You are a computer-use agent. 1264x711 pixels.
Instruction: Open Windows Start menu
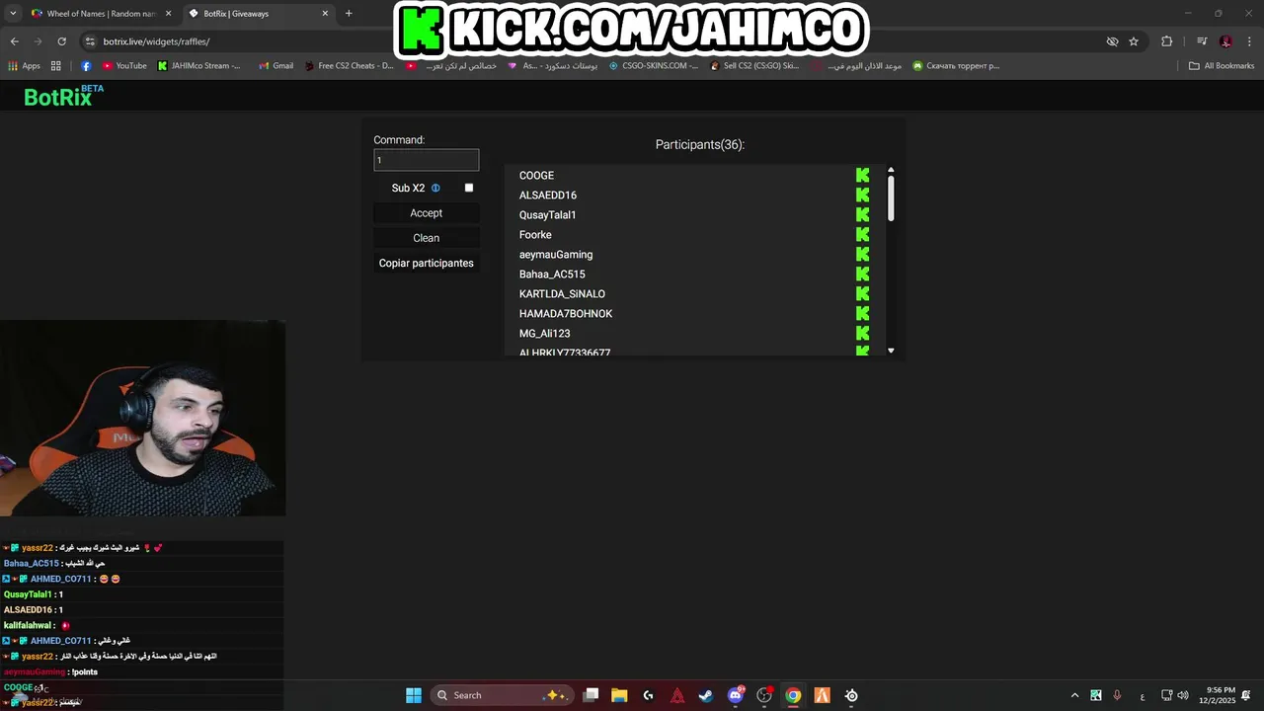click(414, 695)
